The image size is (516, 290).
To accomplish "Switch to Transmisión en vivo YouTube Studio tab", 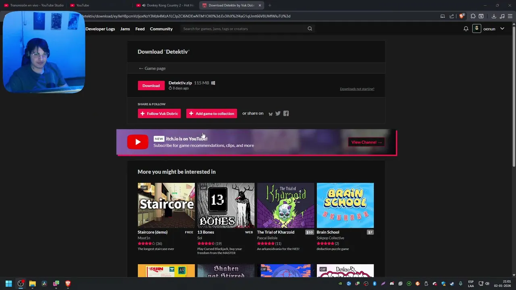I will point(34,5).
